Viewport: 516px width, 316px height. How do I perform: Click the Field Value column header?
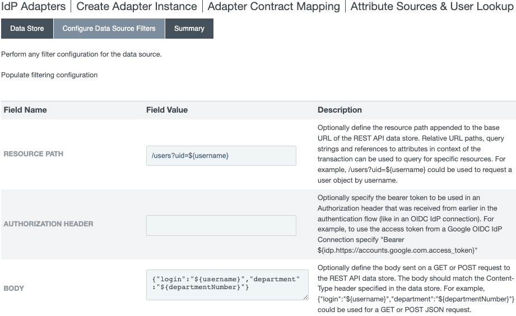pyautogui.click(x=167, y=110)
